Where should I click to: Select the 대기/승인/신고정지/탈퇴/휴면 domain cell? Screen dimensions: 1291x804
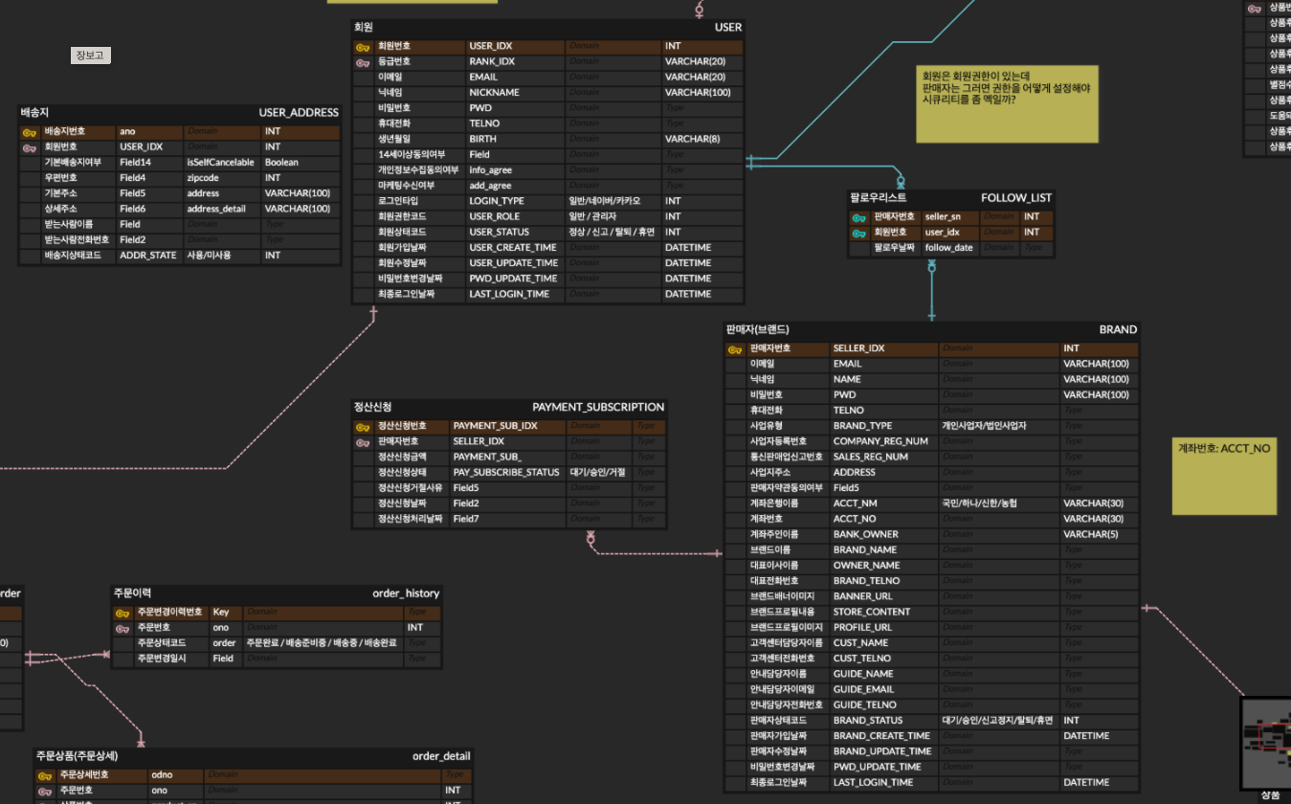tap(997, 721)
